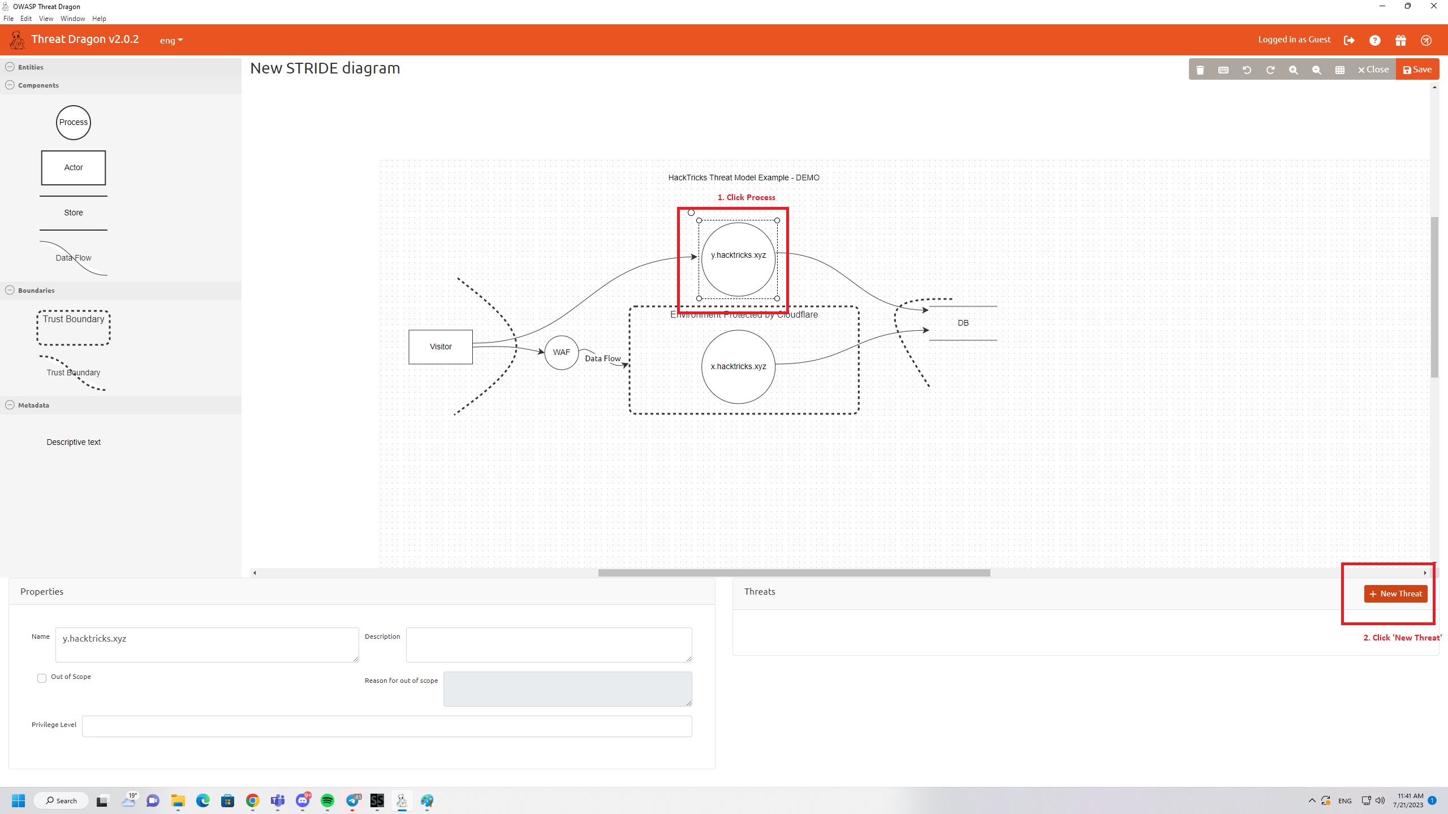Collapse the Boundaries section
Image resolution: width=1448 pixels, height=814 pixels.
click(x=10, y=290)
